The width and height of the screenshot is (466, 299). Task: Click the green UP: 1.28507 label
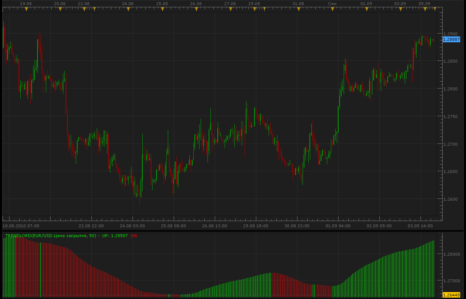pos(115,236)
